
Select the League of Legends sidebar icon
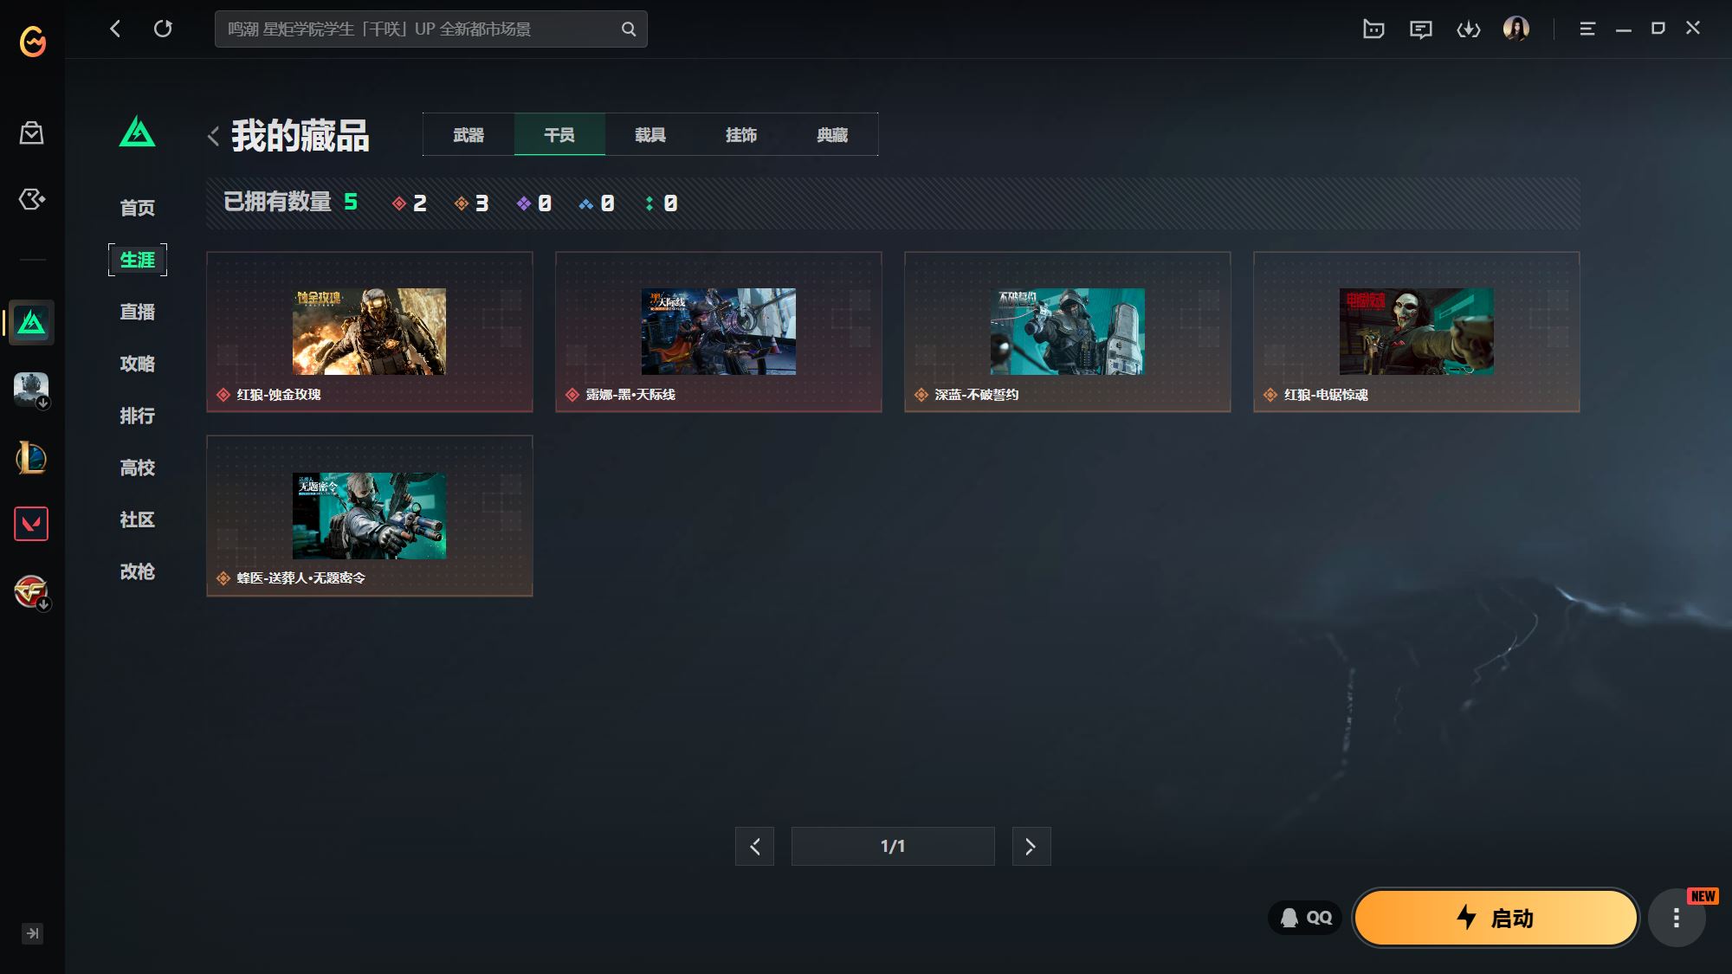31,458
